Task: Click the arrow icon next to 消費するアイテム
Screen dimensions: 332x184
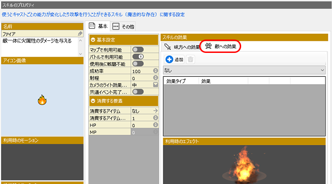Action: [x=155, y=111]
